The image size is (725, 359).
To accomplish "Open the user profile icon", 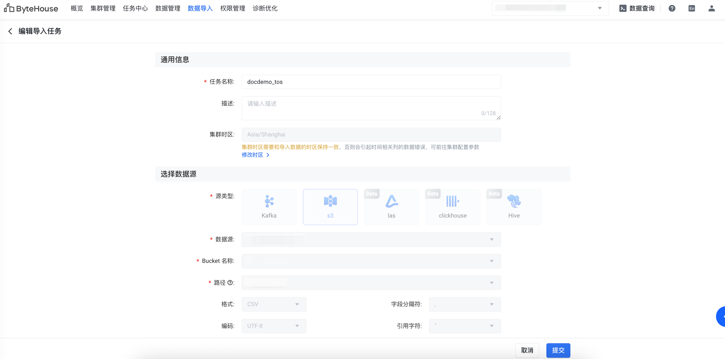I will click(x=711, y=9).
